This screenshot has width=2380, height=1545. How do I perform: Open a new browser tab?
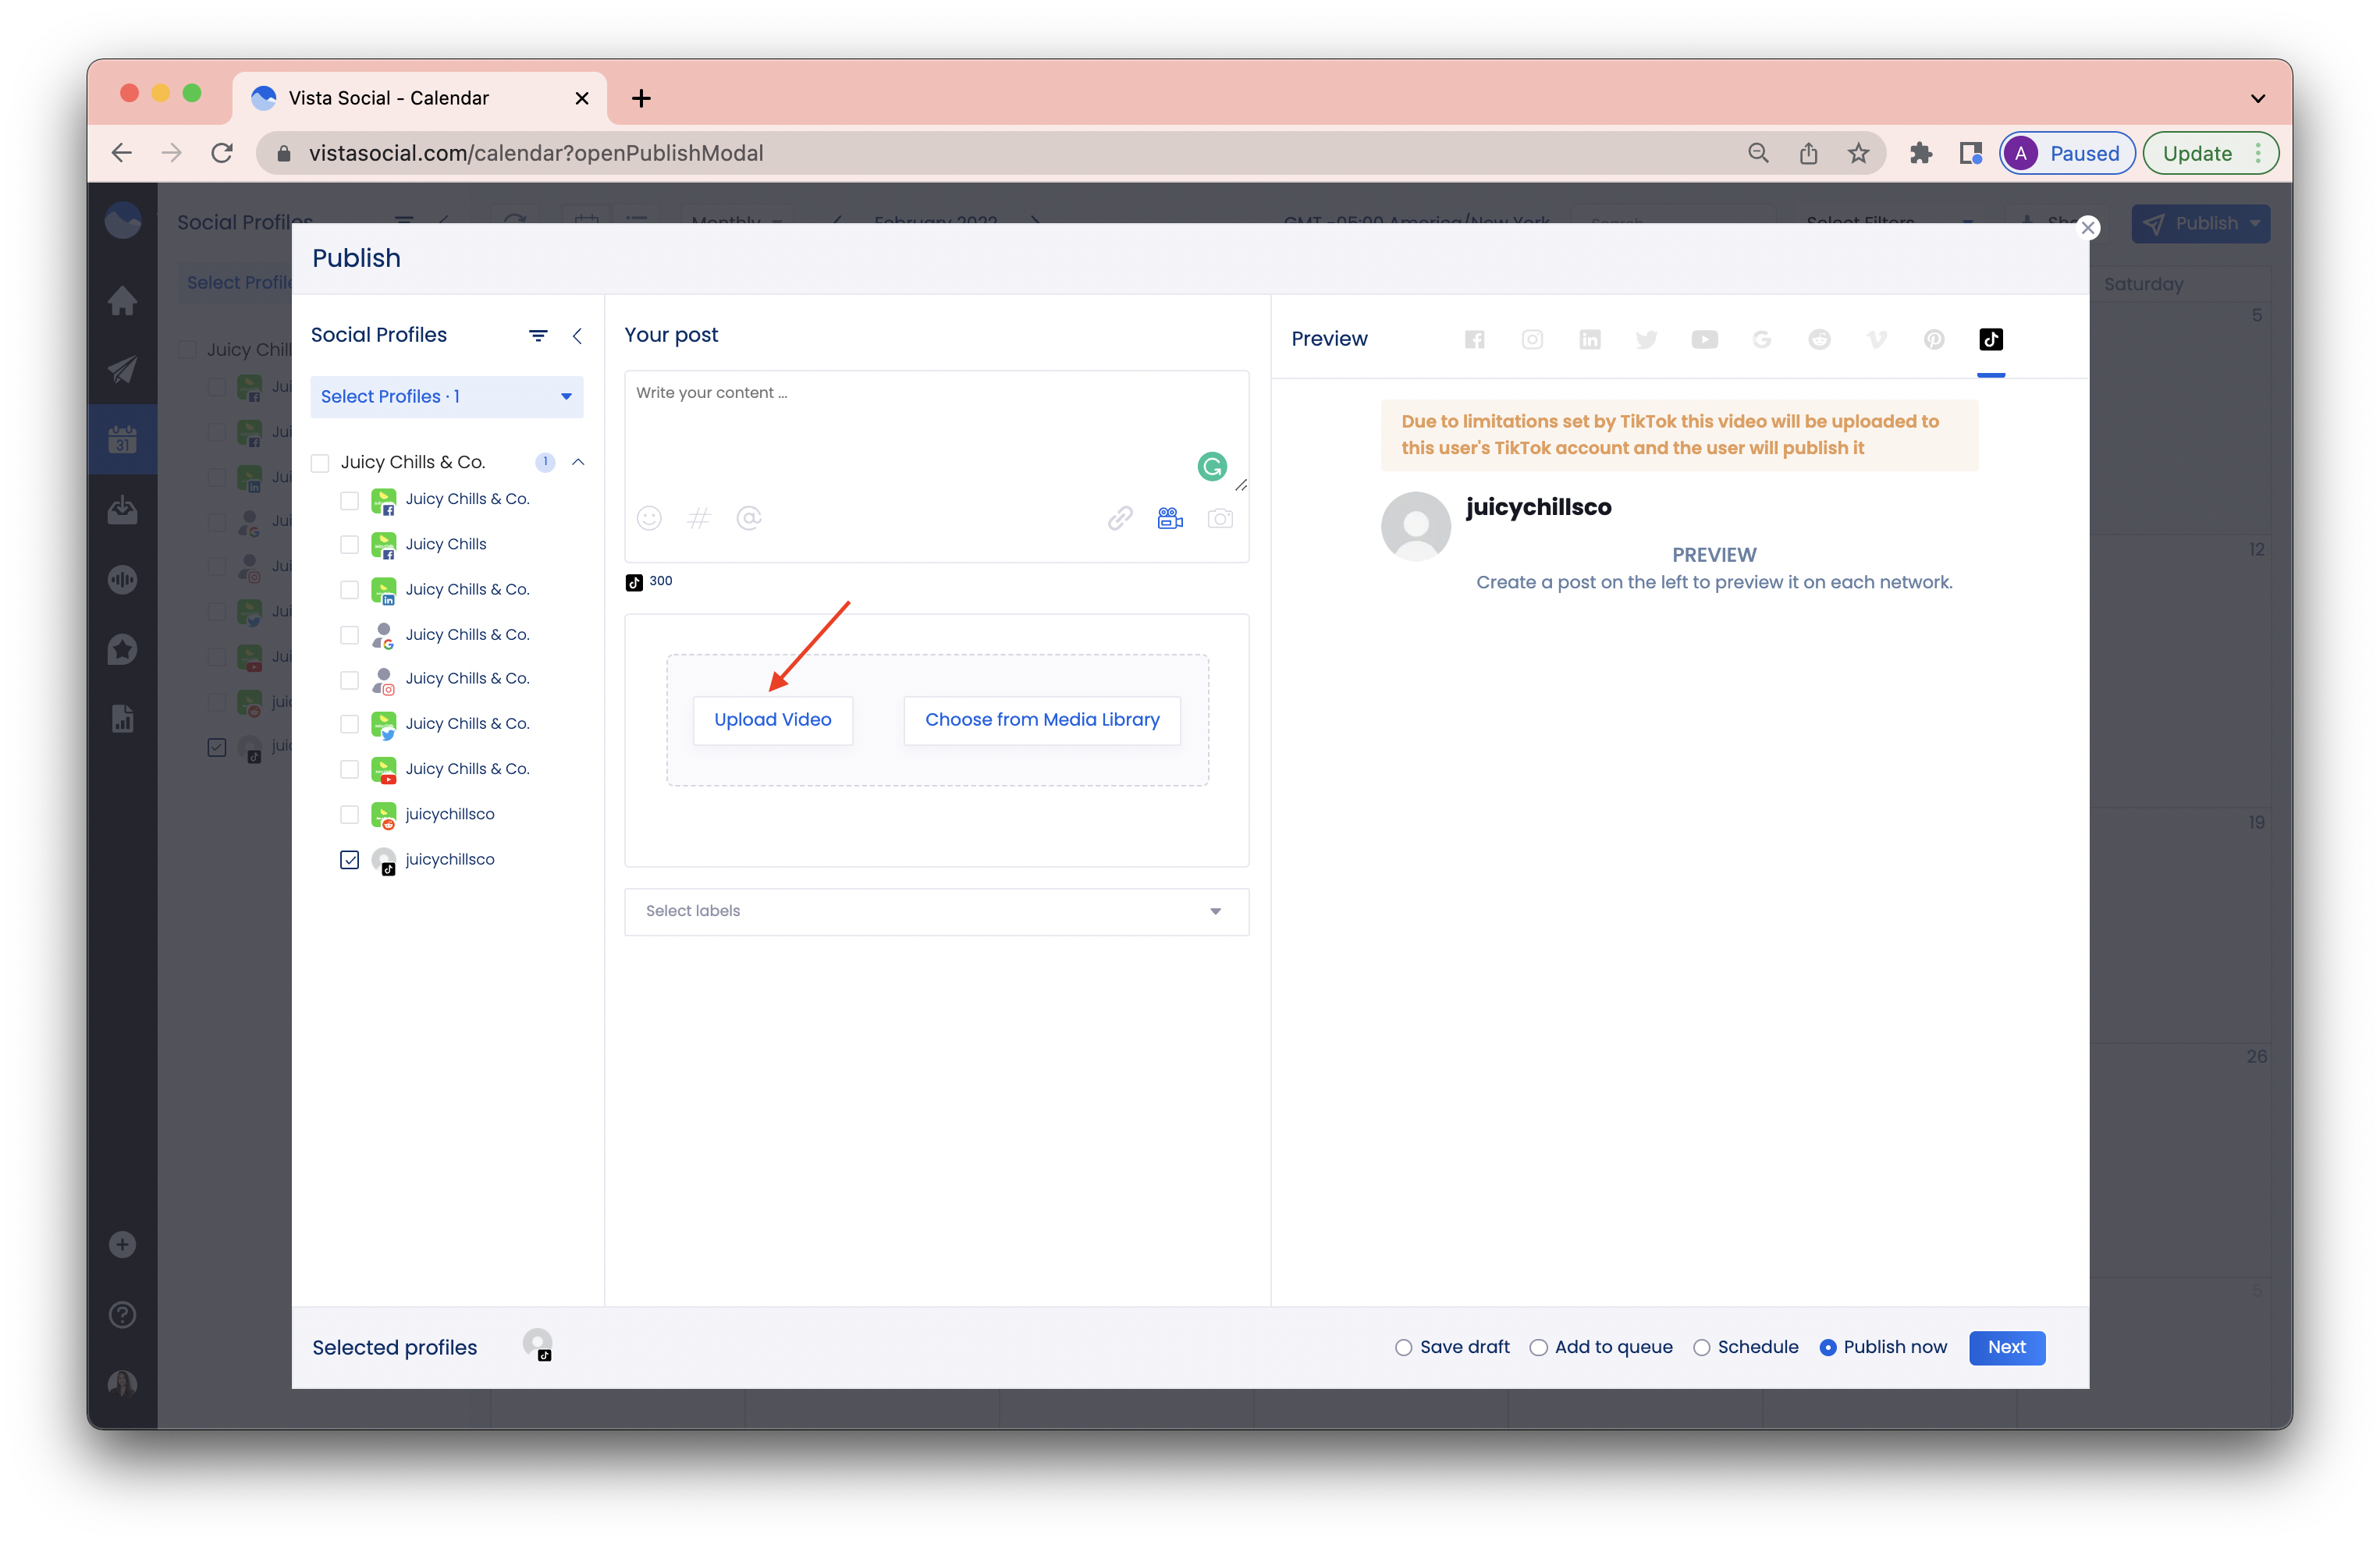click(641, 98)
